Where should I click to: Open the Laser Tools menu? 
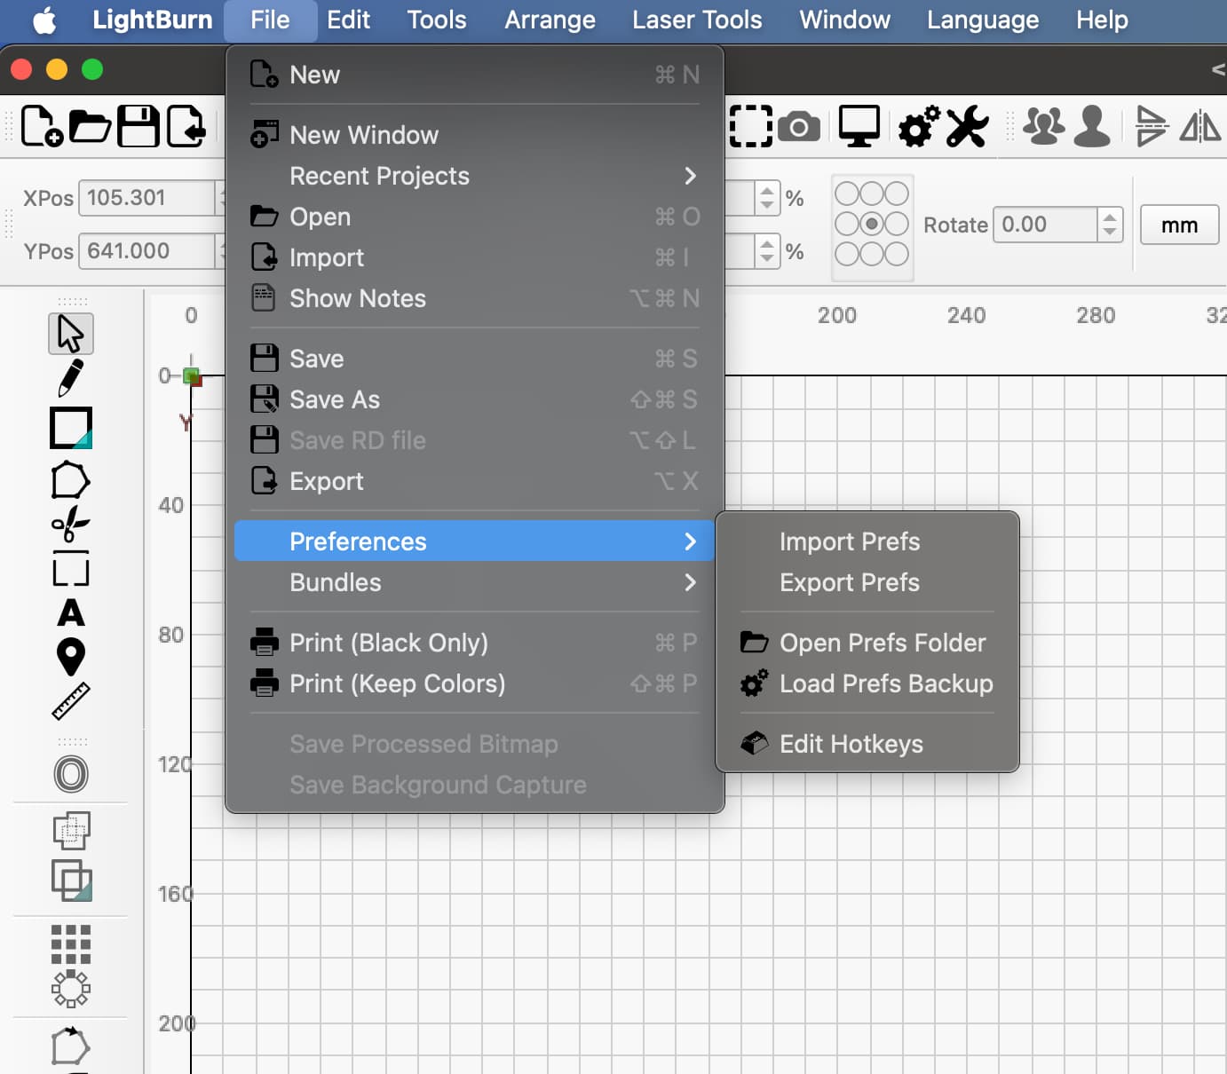point(697,20)
